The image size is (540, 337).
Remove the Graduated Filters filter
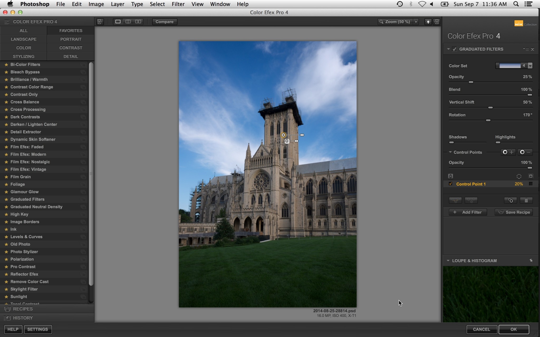pyautogui.click(x=533, y=49)
